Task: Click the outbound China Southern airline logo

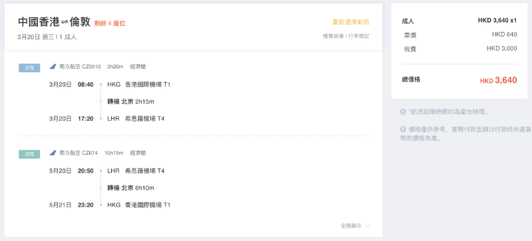Action: click(53, 67)
